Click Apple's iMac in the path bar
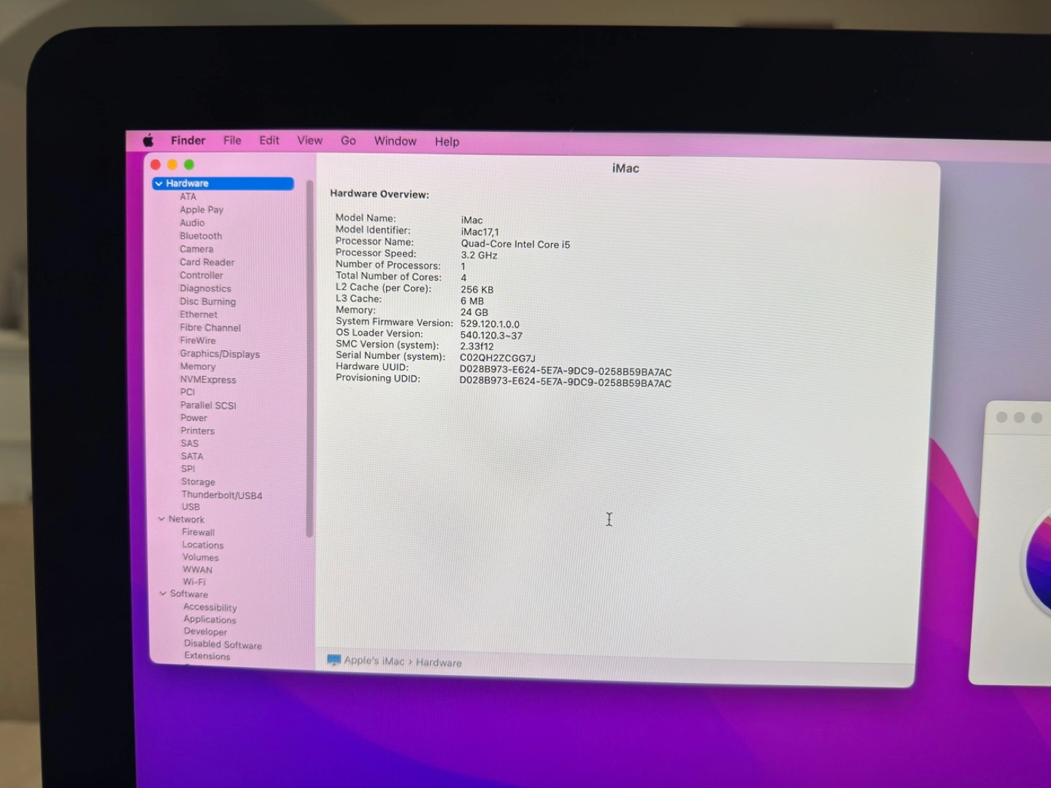 click(x=374, y=660)
